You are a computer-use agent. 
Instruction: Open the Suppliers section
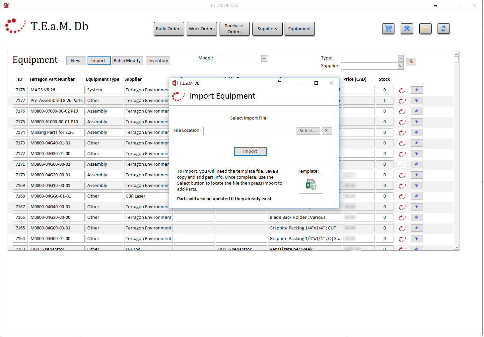(x=267, y=29)
